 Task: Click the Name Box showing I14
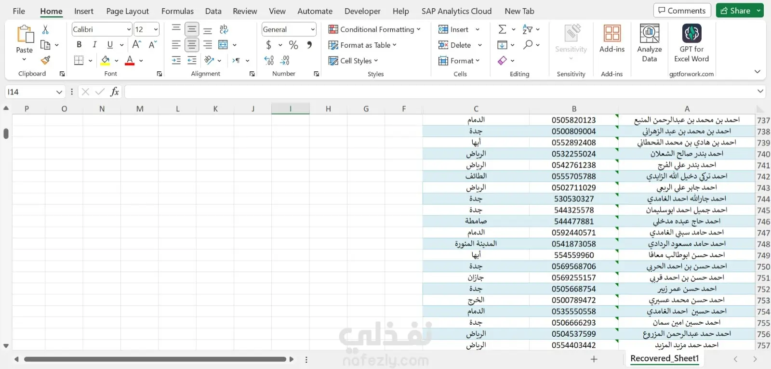pyautogui.click(x=35, y=92)
